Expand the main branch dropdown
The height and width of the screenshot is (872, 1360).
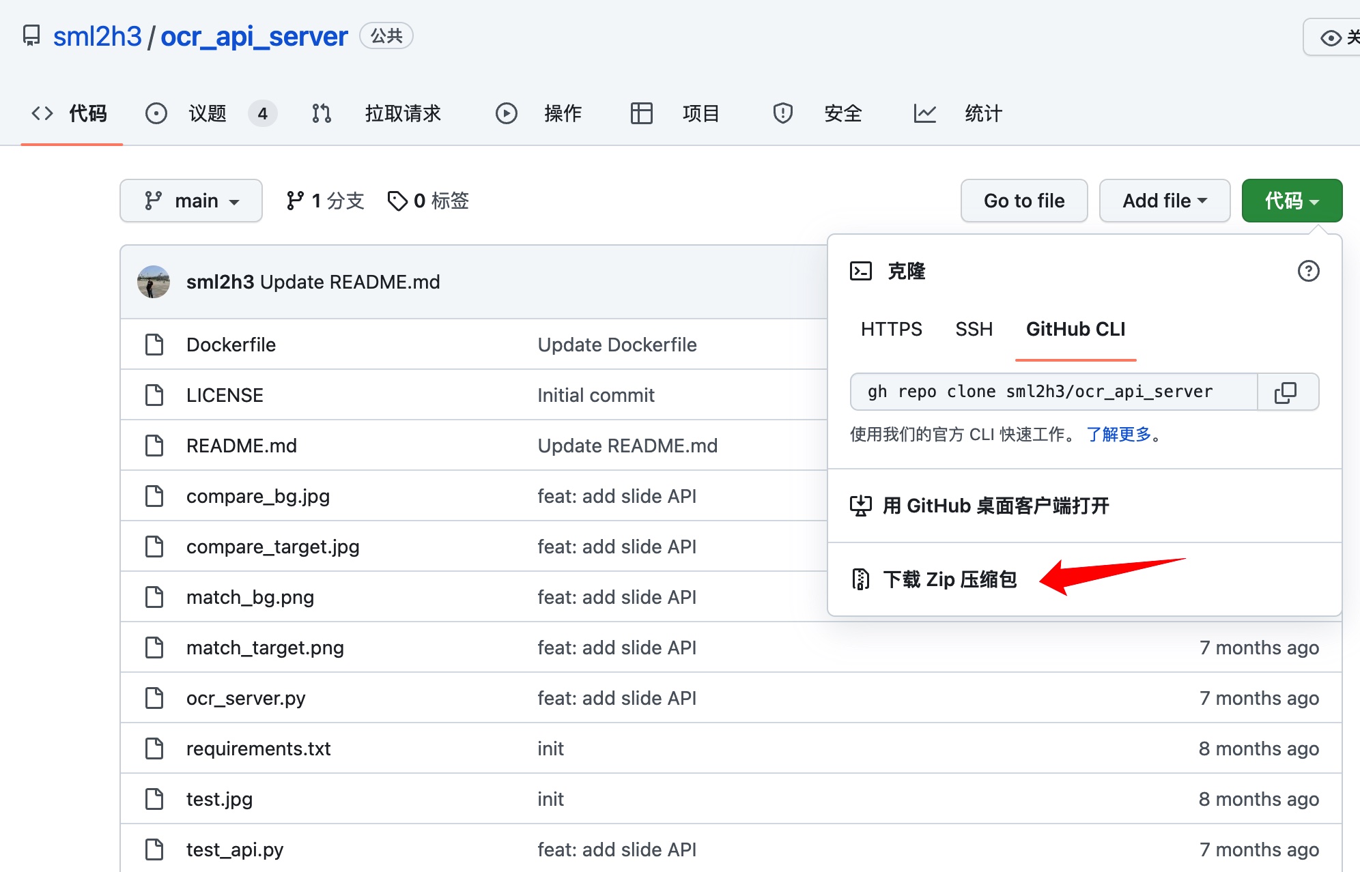coord(191,201)
